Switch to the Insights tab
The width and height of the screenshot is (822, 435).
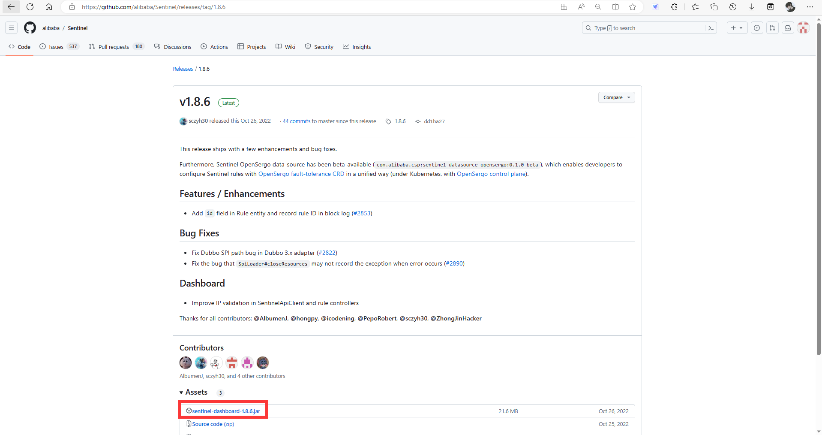357,47
